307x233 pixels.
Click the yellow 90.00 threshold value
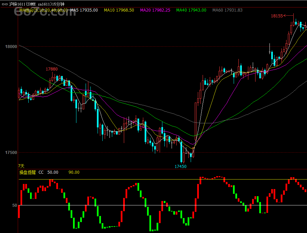coord(74,172)
